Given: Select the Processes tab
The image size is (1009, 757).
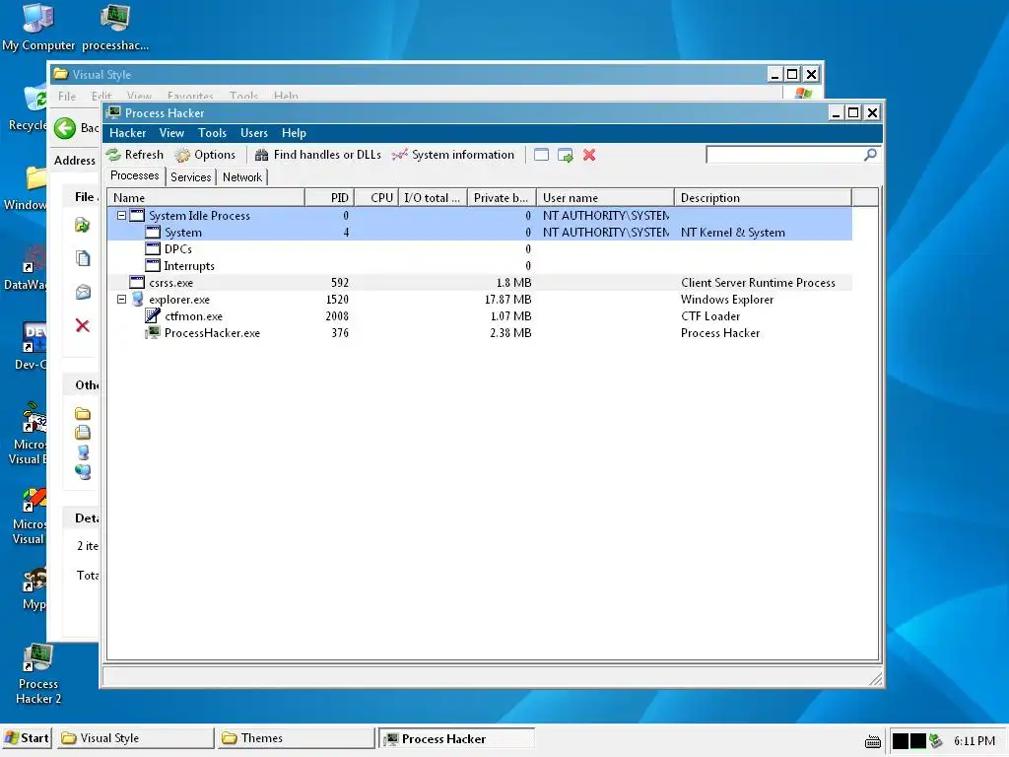Looking at the screenshot, I should click(134, 175).
